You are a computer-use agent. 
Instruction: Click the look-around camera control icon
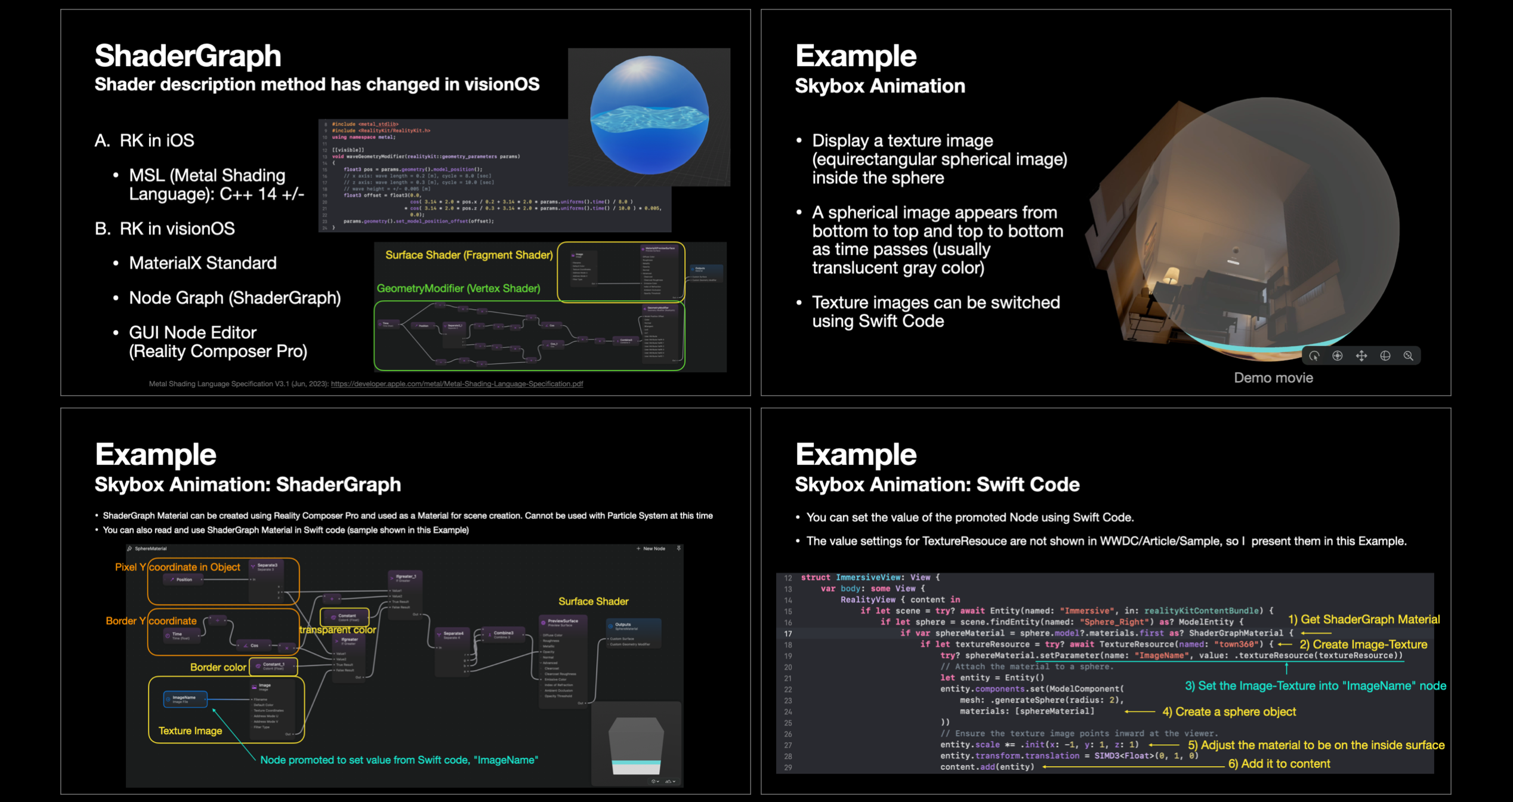click(x=1338, y=356)
